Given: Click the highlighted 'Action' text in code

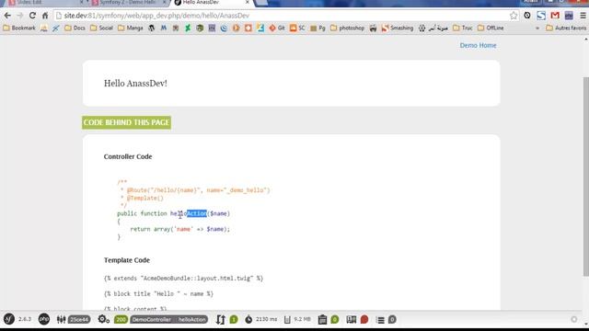Looking at the screenshot, I should (x=197, y=213).
